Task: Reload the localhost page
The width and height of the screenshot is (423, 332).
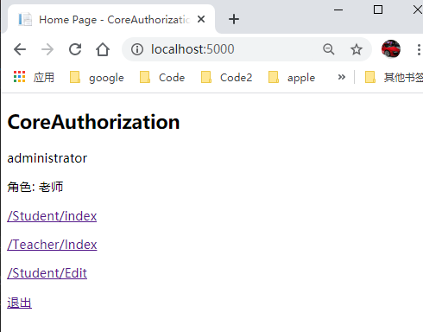Action: (75, 49)
